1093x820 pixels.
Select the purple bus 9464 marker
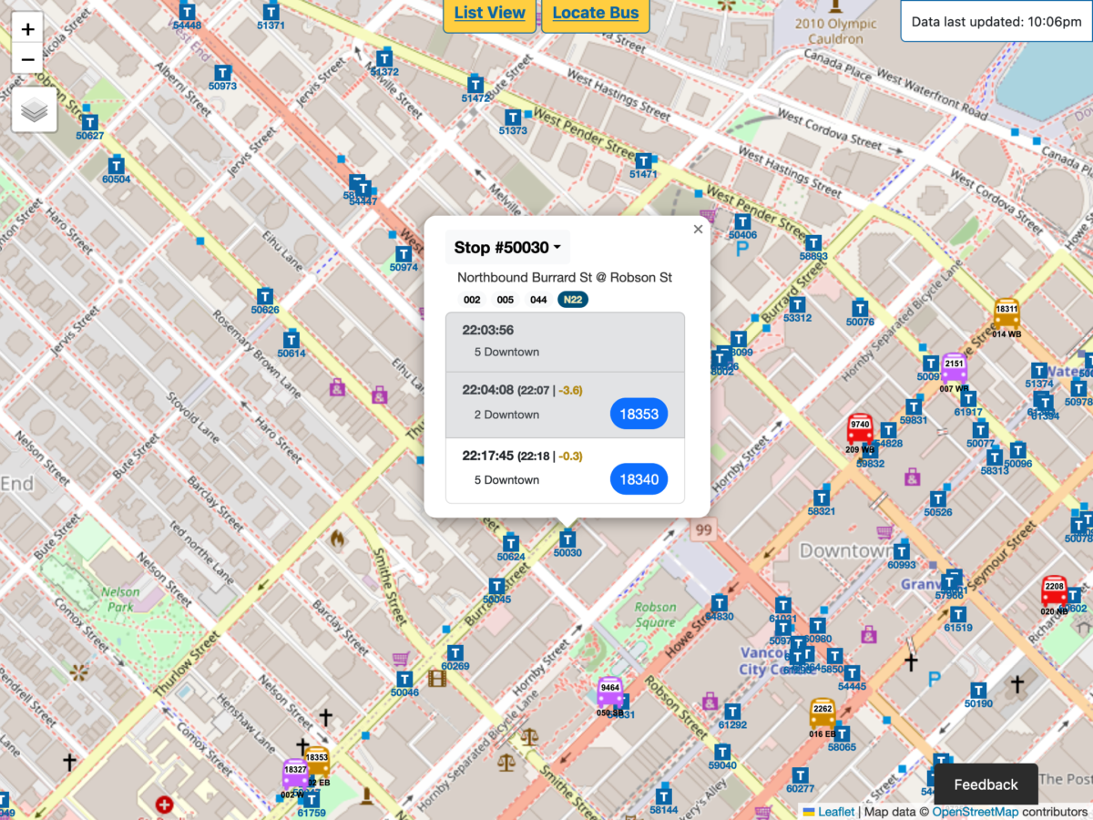tap(610, 692)
